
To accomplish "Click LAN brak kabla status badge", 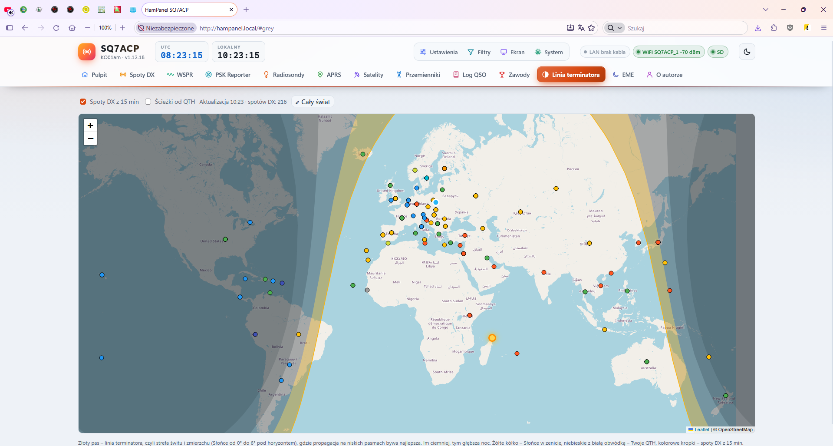I will (605, 52).
